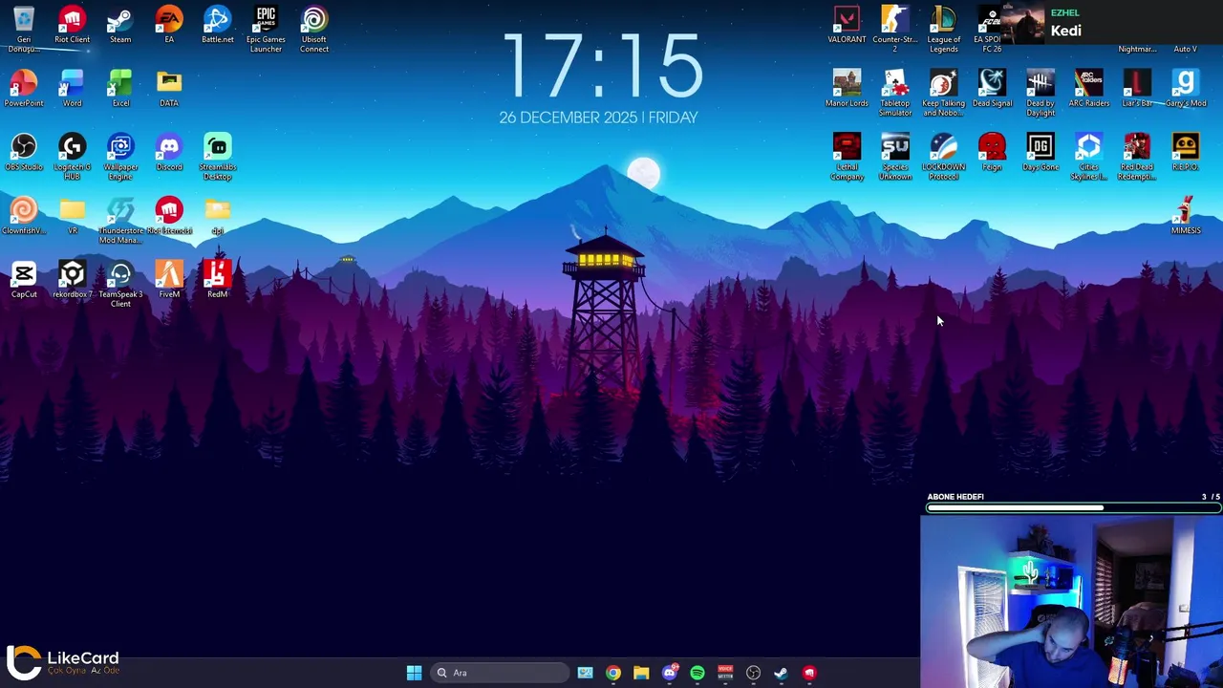Launch the Manor Lords shortcut
1223x688 pixels.
(847, 88)
